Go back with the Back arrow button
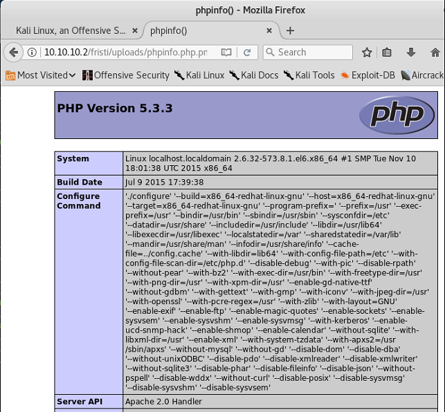Viewport: 445px width, 412px height. tap(13, 52)
